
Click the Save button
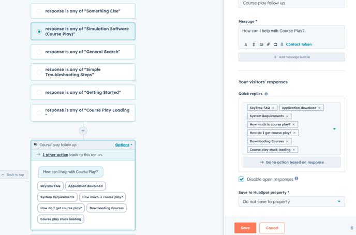pyautogui.click(x=245, y=228)
